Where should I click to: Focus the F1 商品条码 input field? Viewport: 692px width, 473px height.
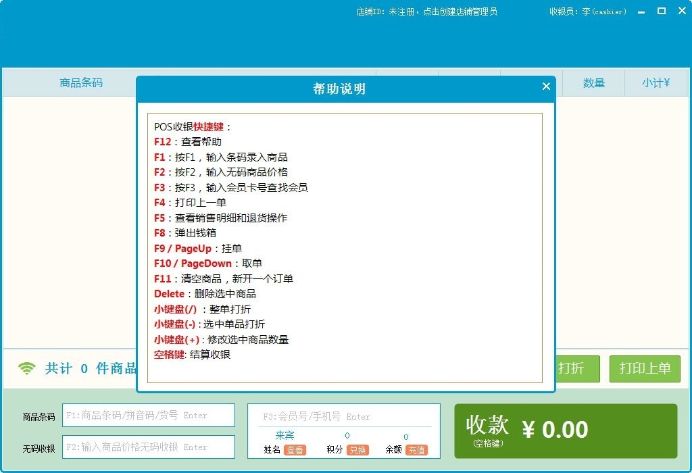coord(148,415)
